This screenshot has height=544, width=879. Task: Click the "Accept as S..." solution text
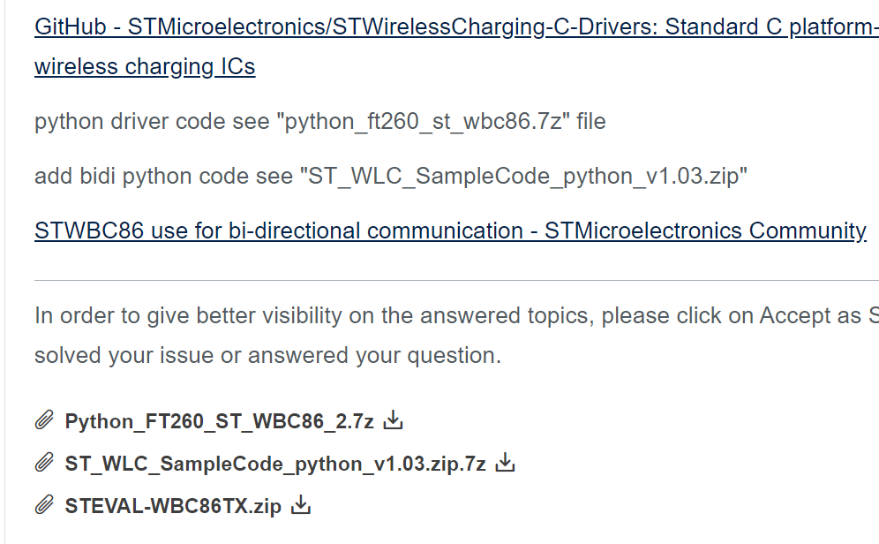tap(820, 315)
